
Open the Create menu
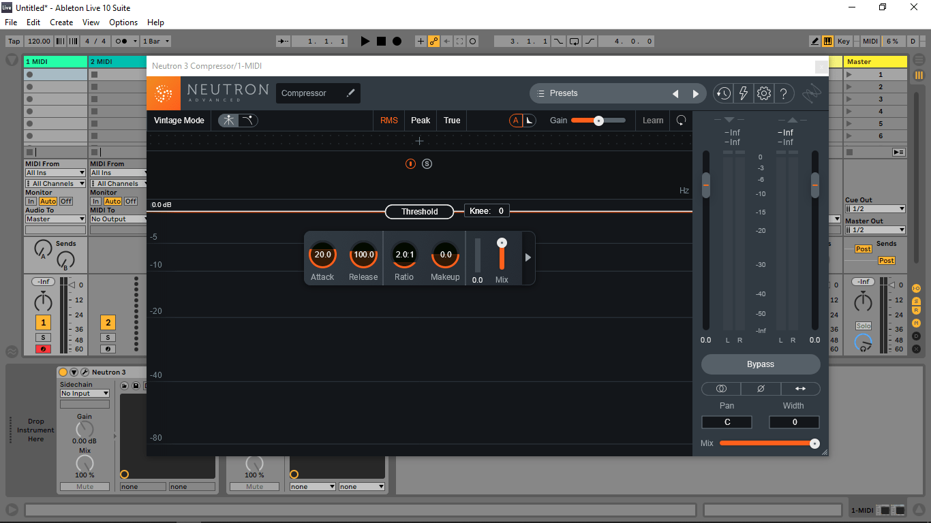(61, 22)
